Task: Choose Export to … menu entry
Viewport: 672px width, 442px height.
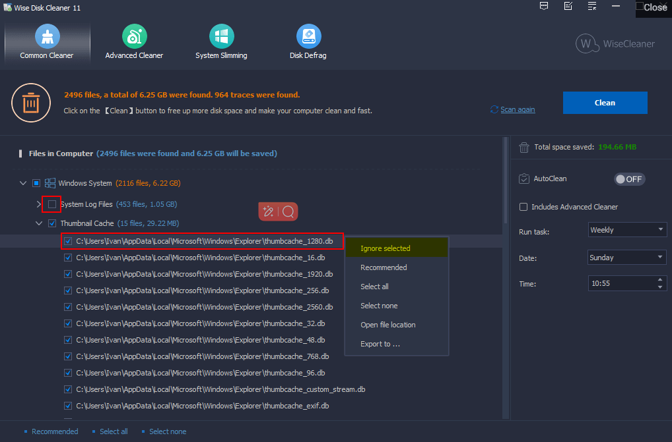Action: click(397, 344)
